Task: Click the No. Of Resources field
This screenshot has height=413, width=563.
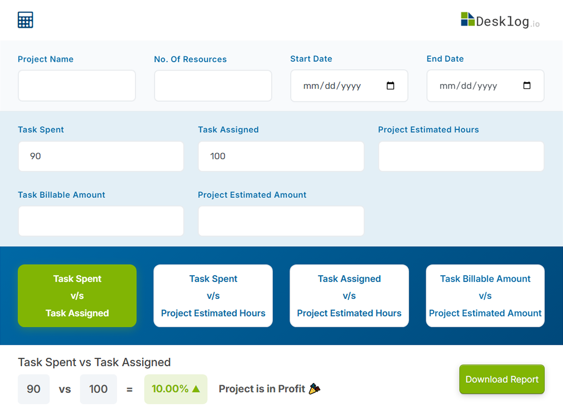Action: pos(213,85)
